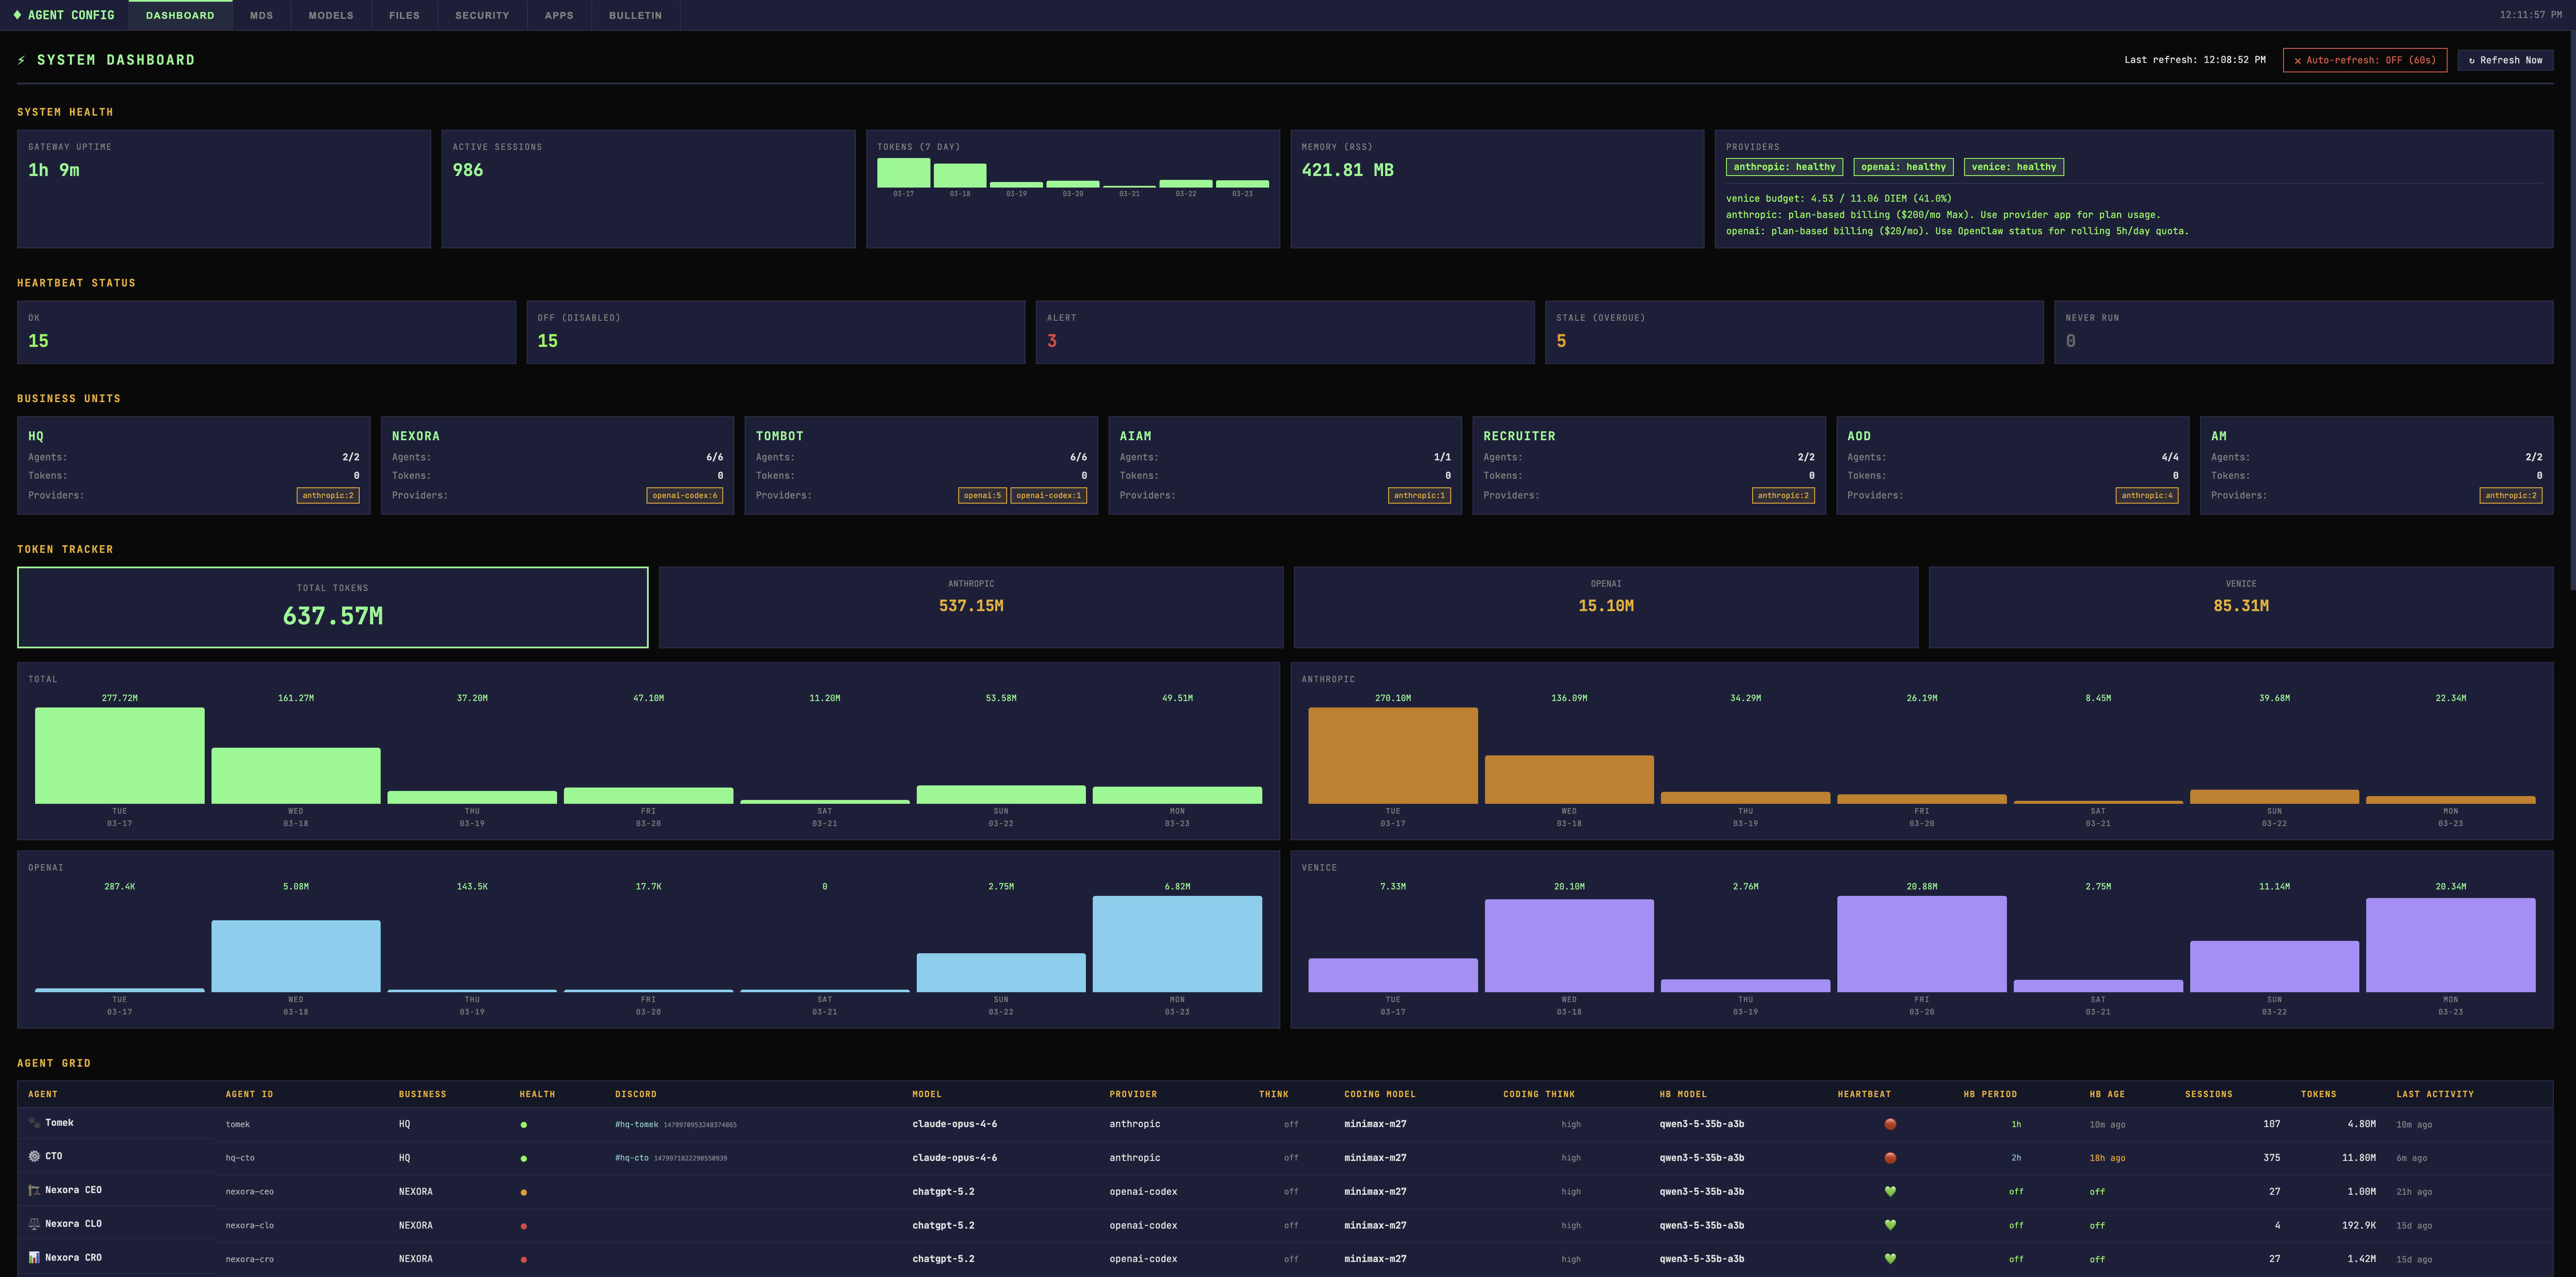The image size is (2576, 1277).
Task: Open the Bulletin tab
Action: 635,15
